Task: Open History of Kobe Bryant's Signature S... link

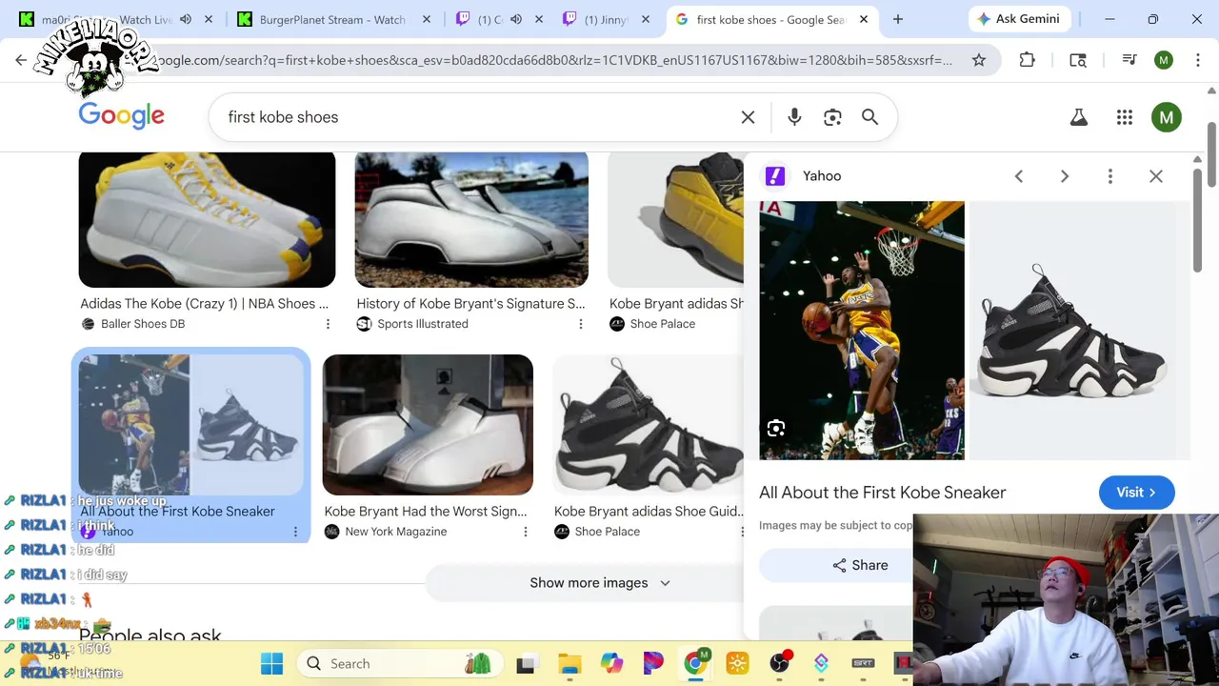Action: coord(471,304)
